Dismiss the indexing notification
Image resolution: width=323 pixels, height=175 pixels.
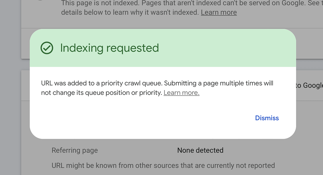click(x=267, y=118)
